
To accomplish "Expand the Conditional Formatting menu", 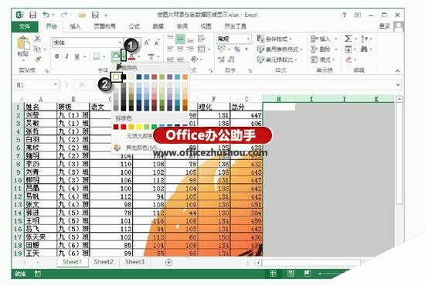I will (x=274, y=39).
